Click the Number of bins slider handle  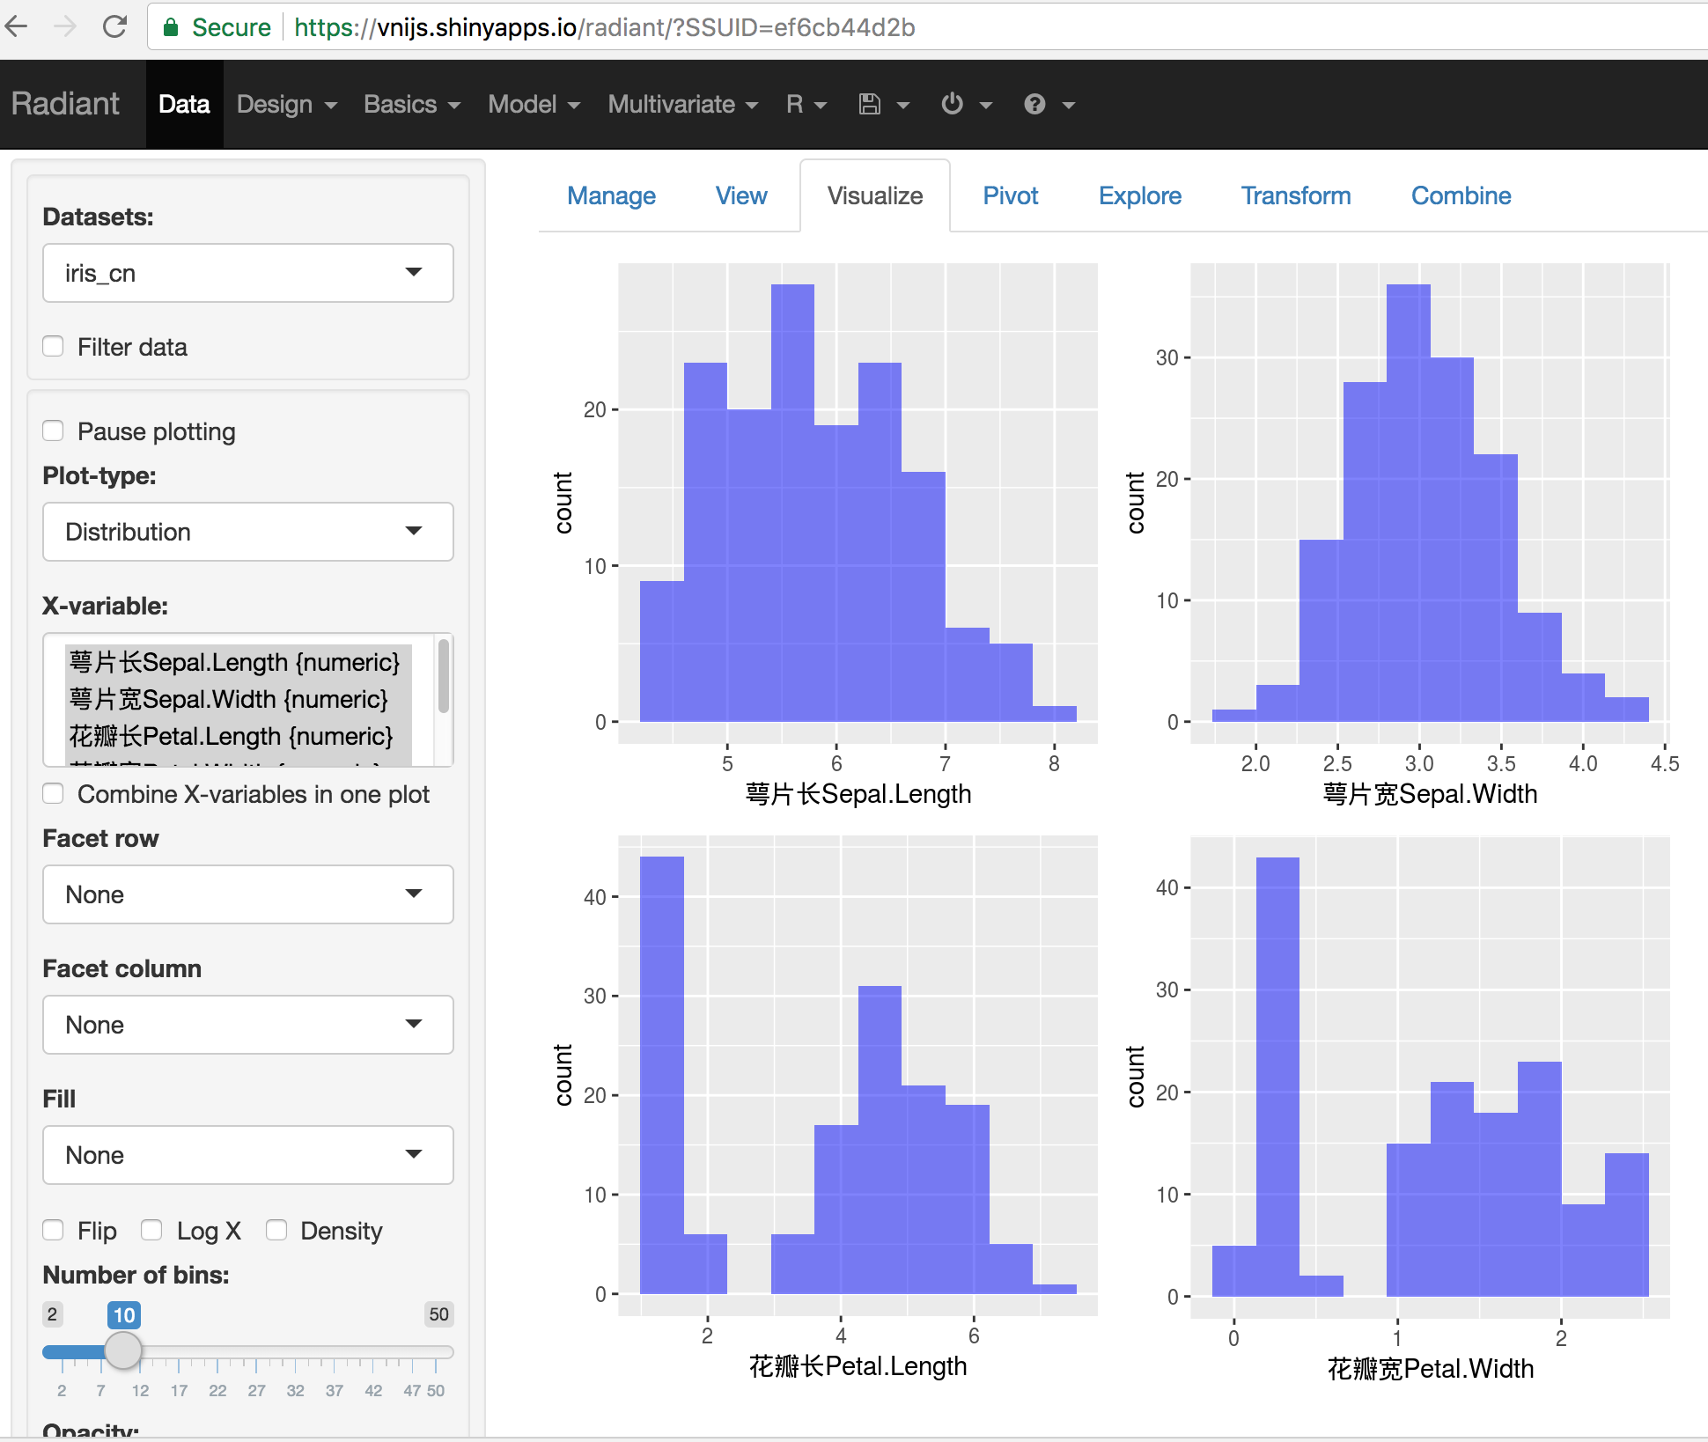[123, 1350]
